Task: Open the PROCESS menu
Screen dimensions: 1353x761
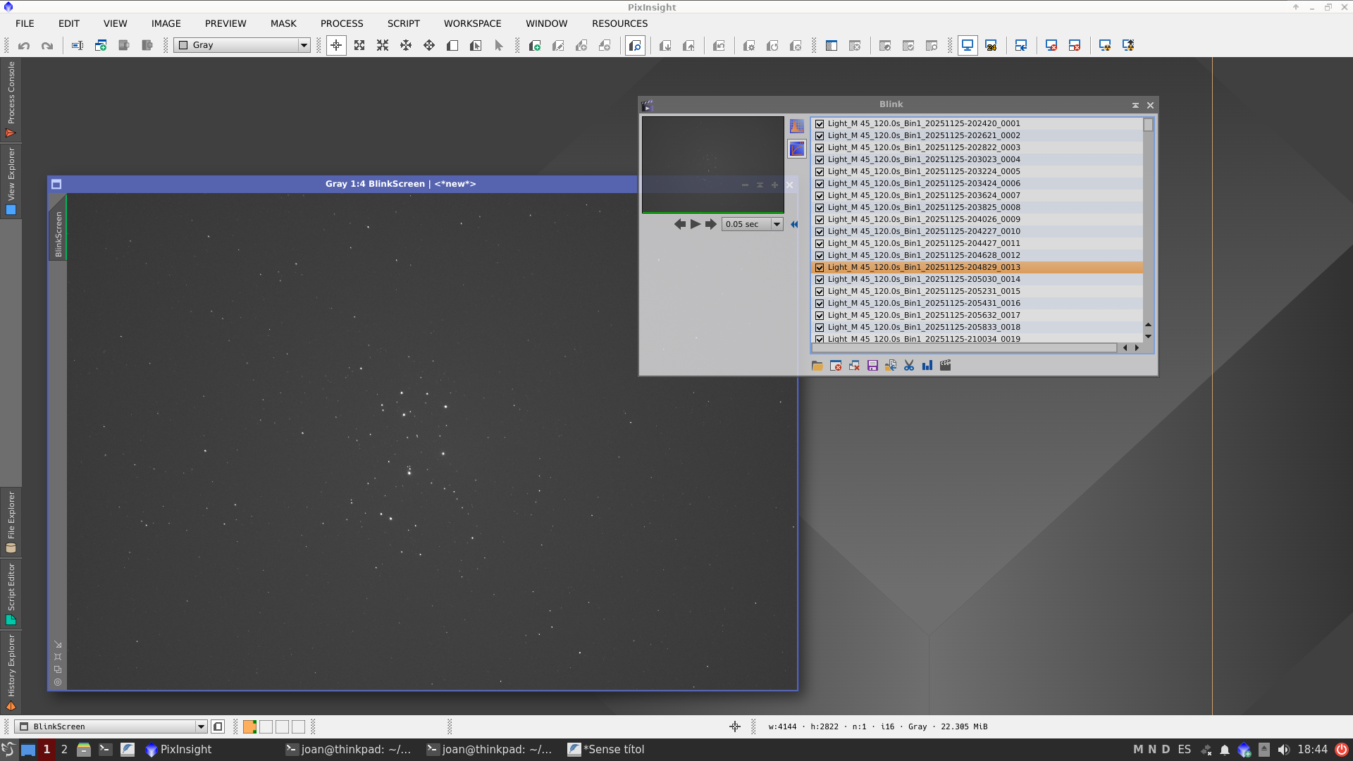Action: (x=342, y=23)
